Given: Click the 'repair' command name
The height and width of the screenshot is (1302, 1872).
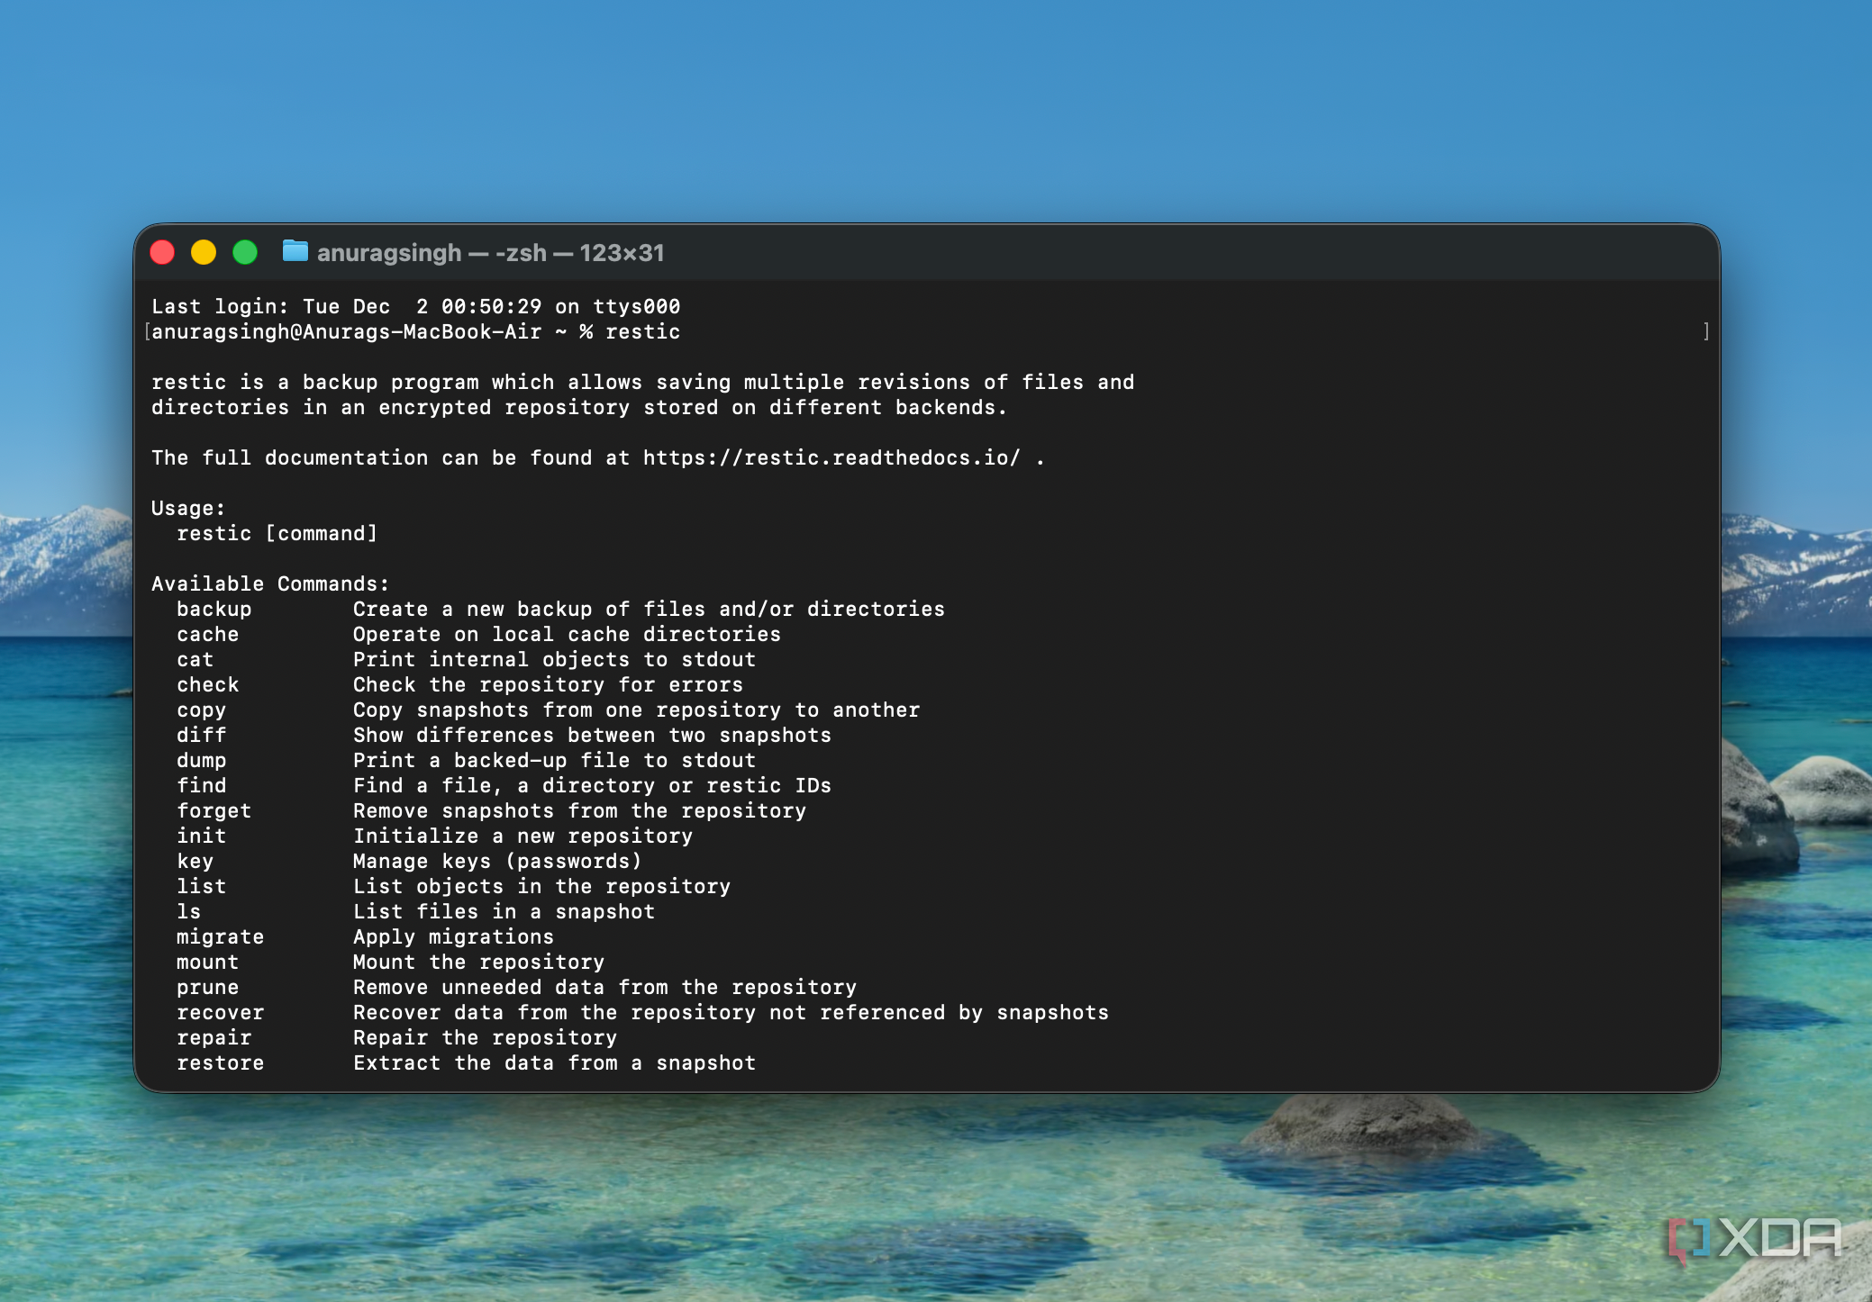Looking at the screenshot, I should point(214,1038).
